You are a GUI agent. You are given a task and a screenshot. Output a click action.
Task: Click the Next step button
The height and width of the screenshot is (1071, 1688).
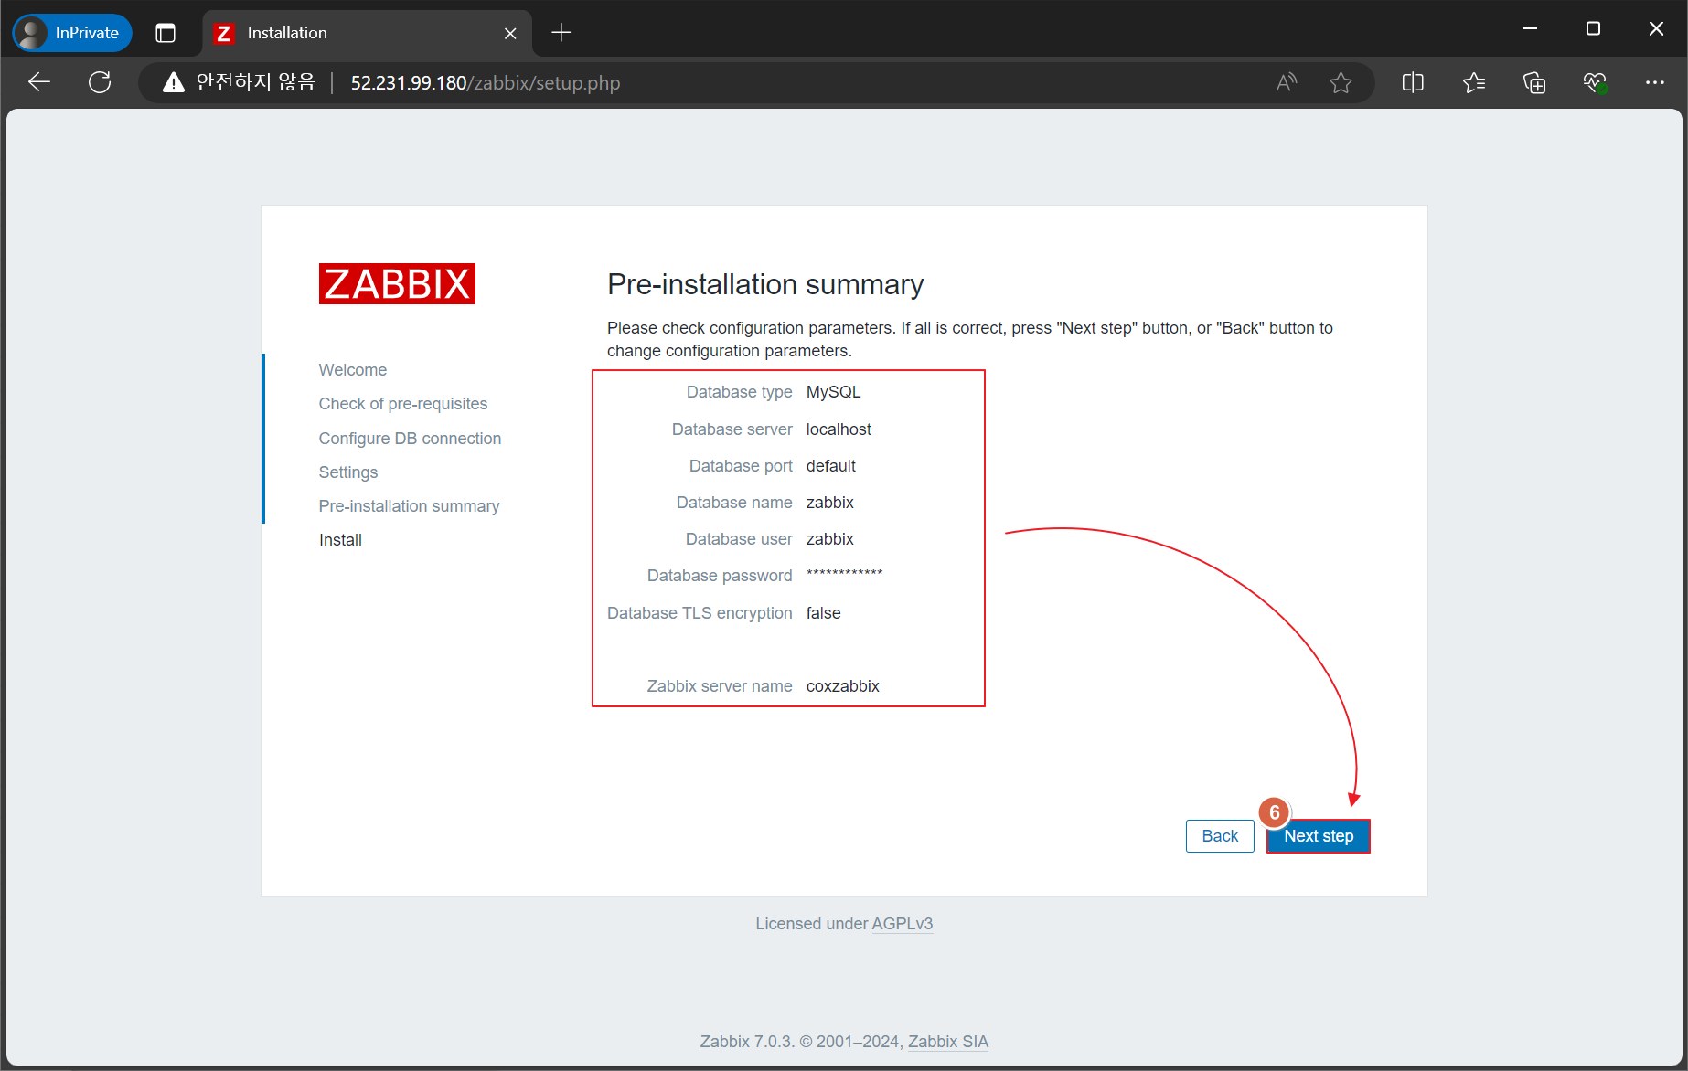pyautogui.click(x=1319, y=836)
